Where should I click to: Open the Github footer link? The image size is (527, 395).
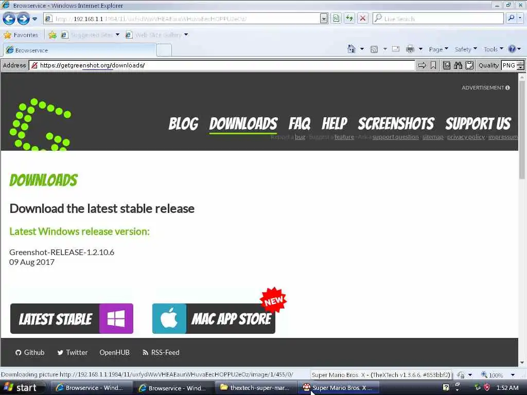(x=30, y=352)
